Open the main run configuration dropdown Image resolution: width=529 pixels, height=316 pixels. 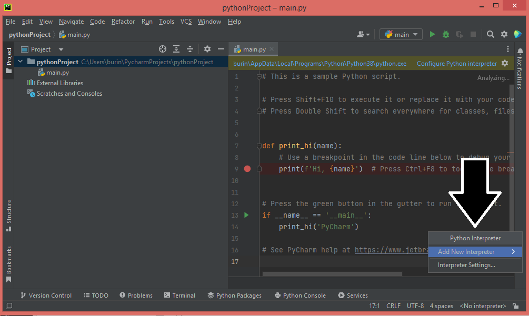(x=401, y=34)
